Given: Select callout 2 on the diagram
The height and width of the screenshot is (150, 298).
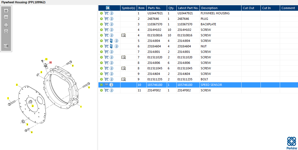Looking at the screenshot, I should click(x=41, y=72).
